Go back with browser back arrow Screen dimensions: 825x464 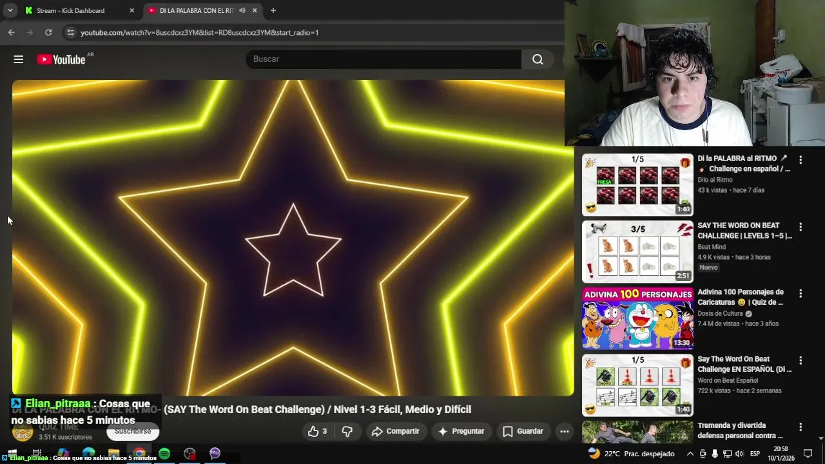(x=12, y=32)
